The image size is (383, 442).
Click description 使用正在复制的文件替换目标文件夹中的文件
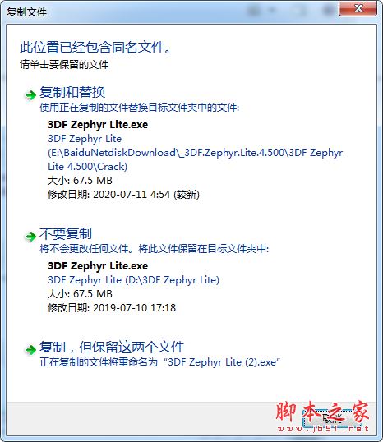pos(139,108)
